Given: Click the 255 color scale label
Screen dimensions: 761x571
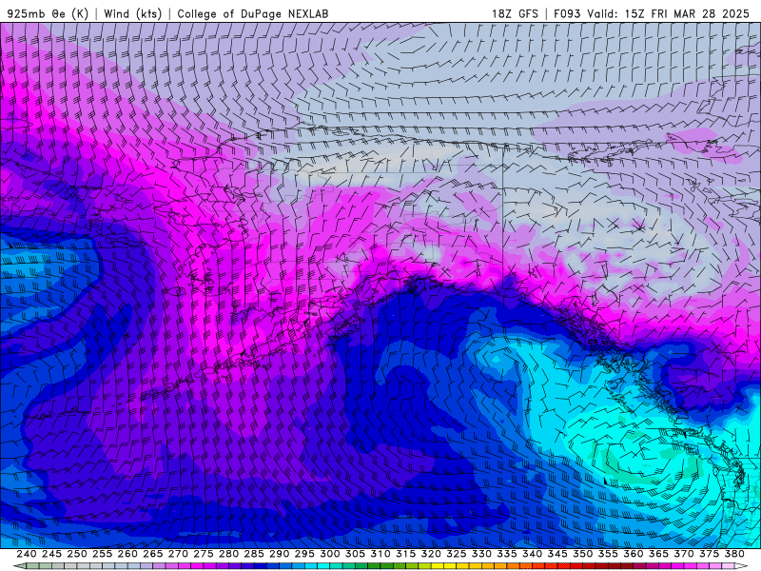Looking at the screenshot, I should click(102, 554).
